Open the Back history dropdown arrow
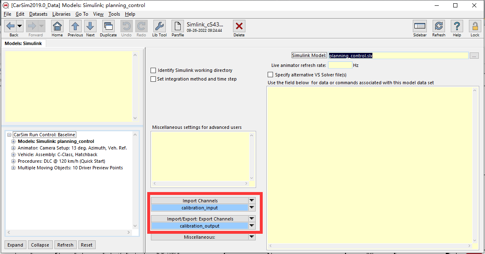 coord(19,26)
